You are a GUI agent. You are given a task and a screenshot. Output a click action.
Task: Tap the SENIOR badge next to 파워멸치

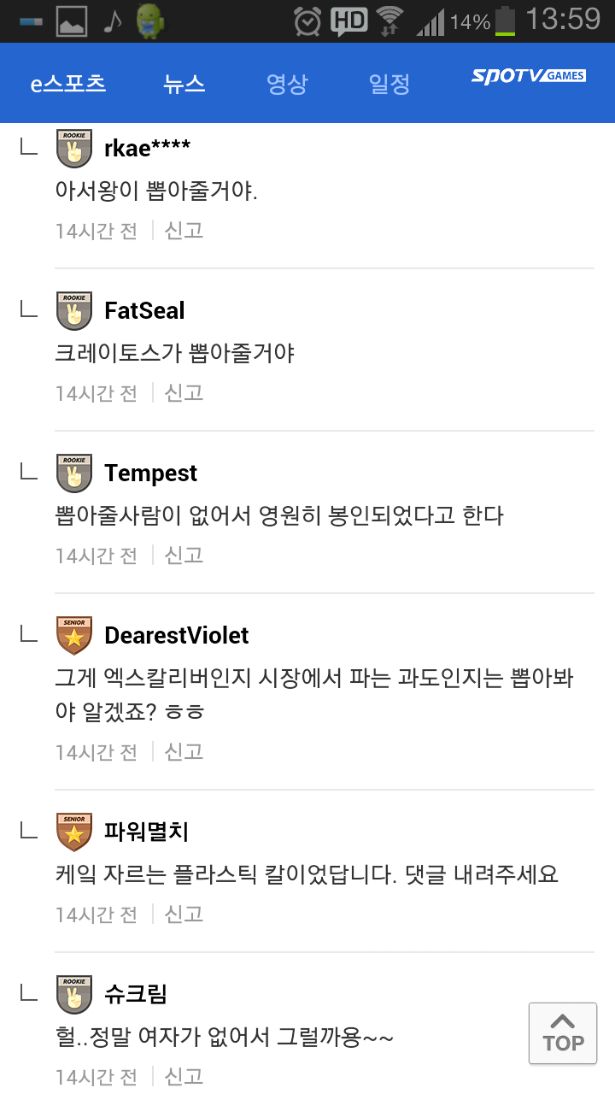(x=74, y=832)
